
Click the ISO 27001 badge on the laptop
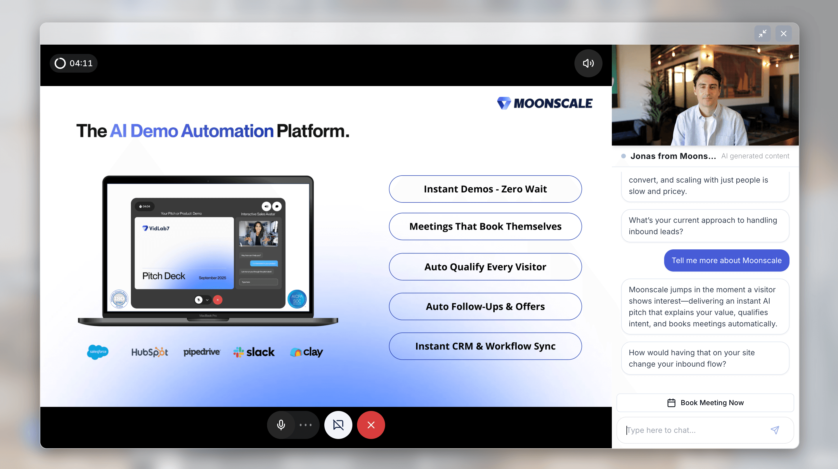[x=119, y=299]
